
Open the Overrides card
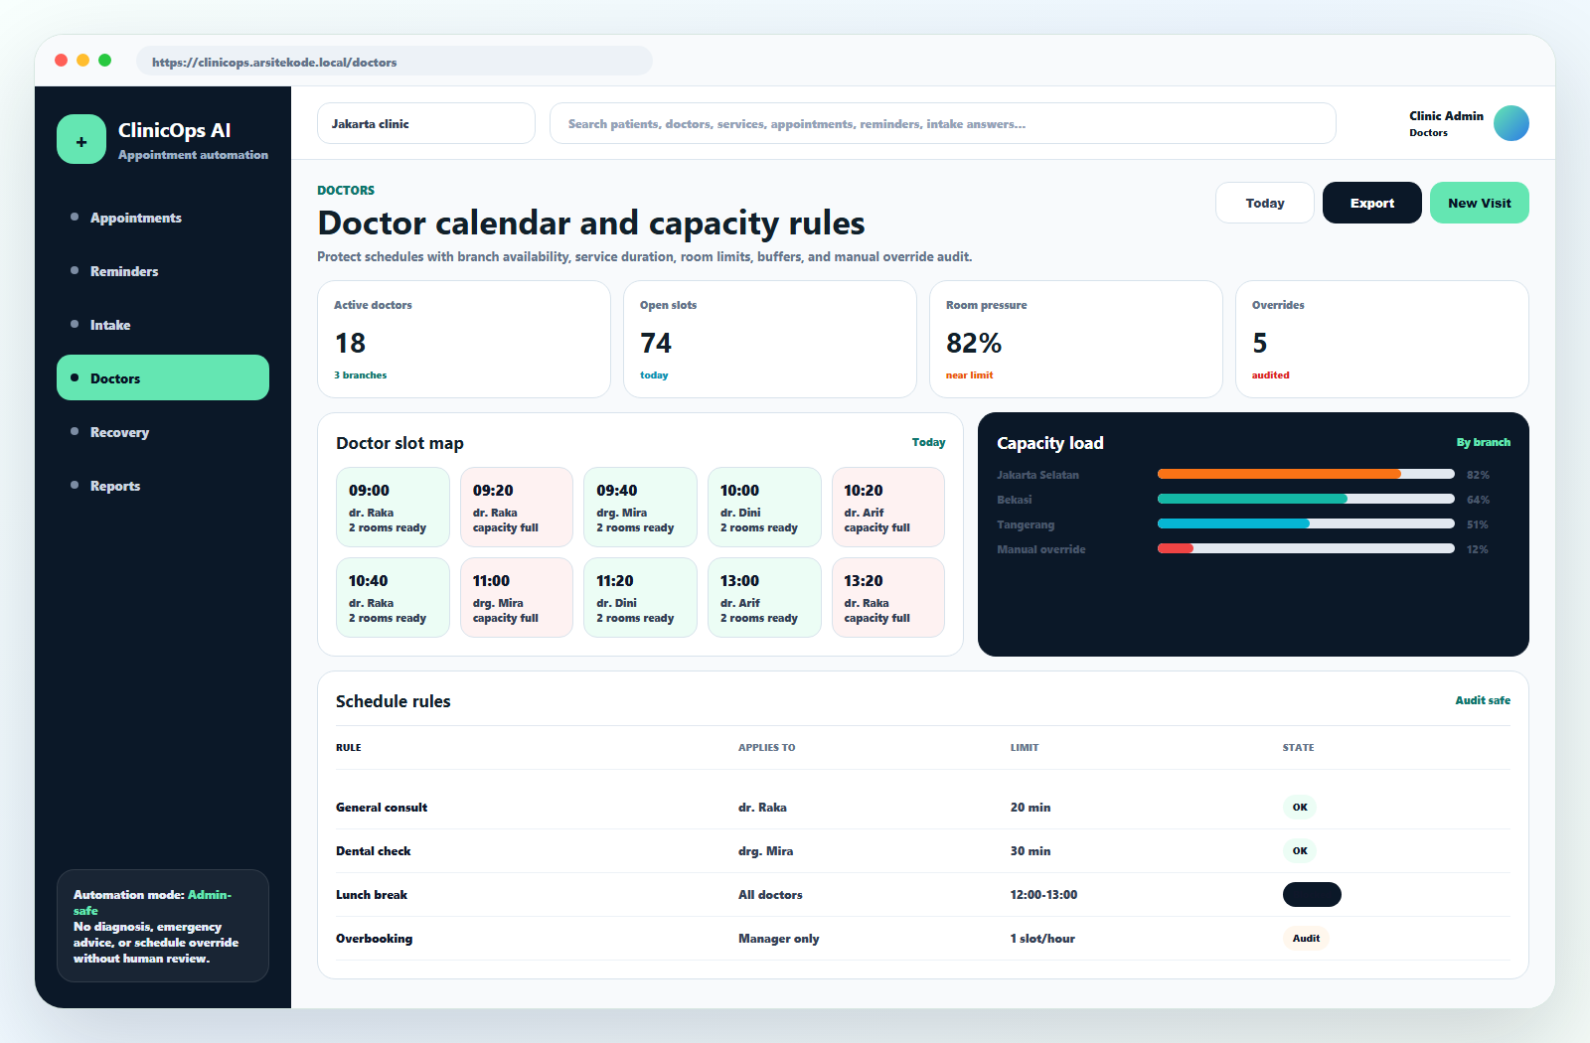(1382, 339)
